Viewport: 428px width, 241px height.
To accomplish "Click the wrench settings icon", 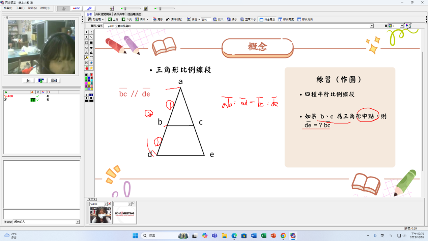I will pos(89,8).
